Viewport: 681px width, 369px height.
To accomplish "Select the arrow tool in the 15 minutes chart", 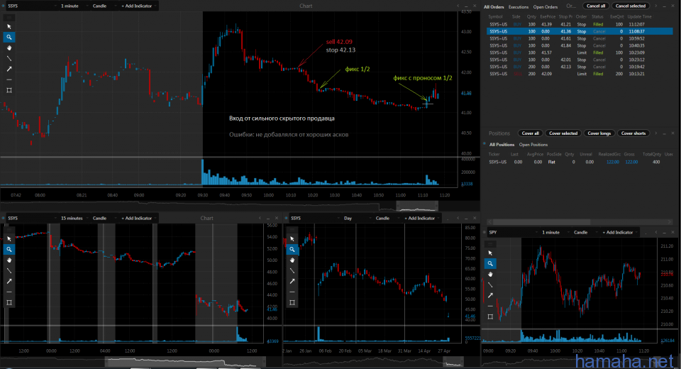I will click(x=9, y=281).
